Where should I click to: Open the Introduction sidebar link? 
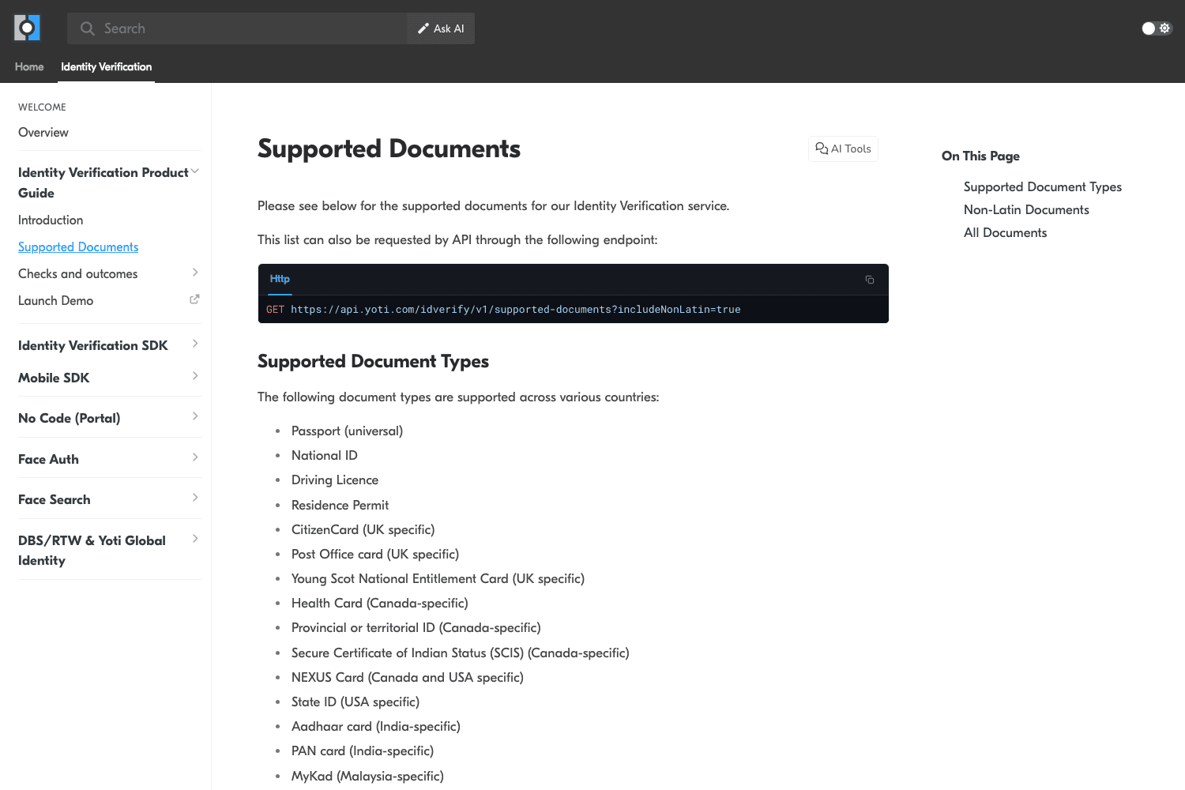pyautogui.click(x=51, y=220)
